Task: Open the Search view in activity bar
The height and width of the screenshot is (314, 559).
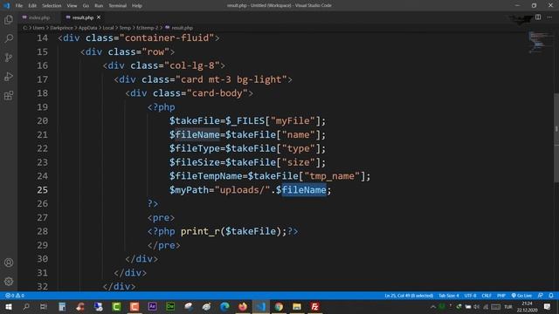Action: pyautogui.click(x=9, y=38)
